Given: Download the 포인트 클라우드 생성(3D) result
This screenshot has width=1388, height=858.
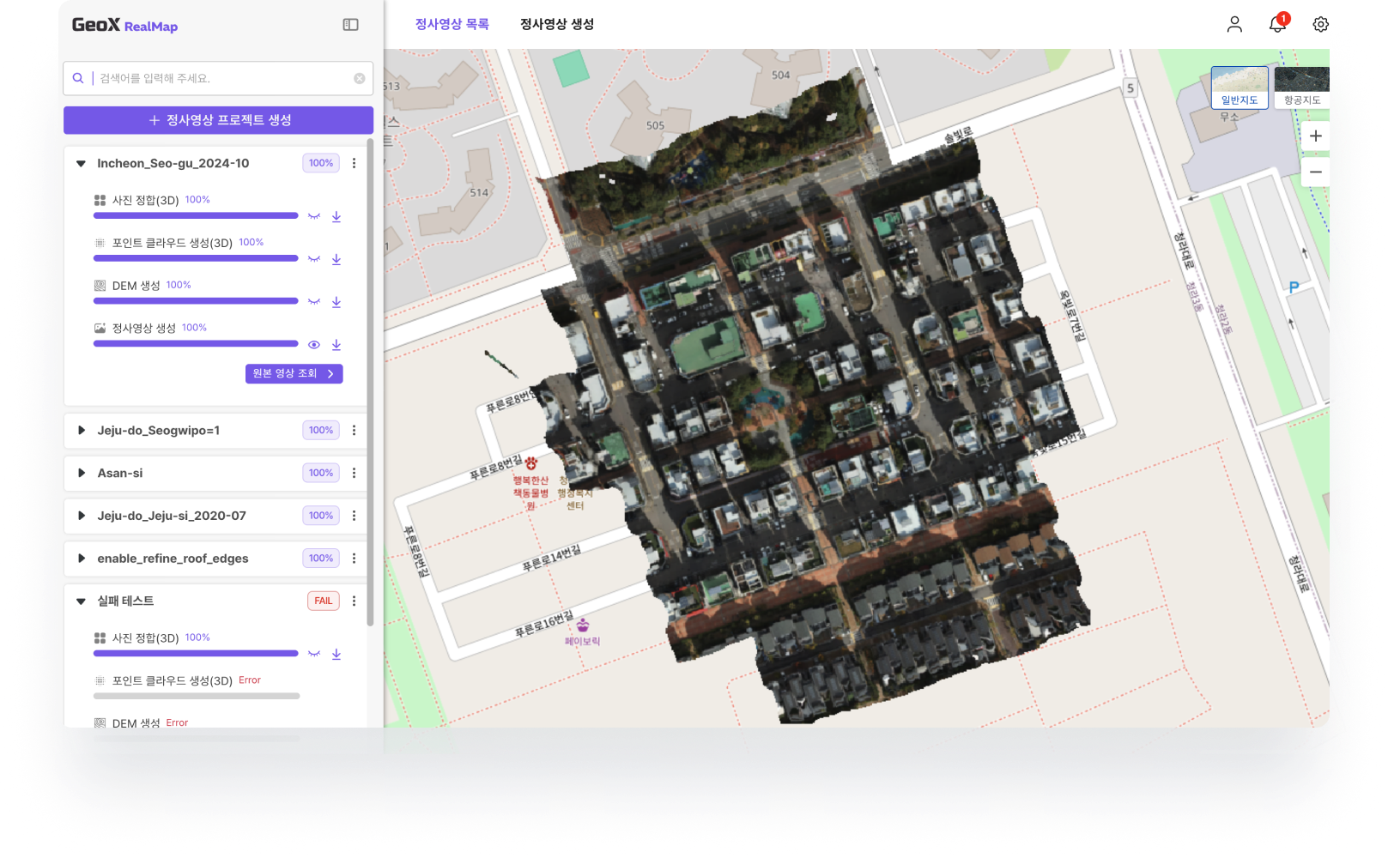Looking at the screenshot, I should [x=336, y=259].
